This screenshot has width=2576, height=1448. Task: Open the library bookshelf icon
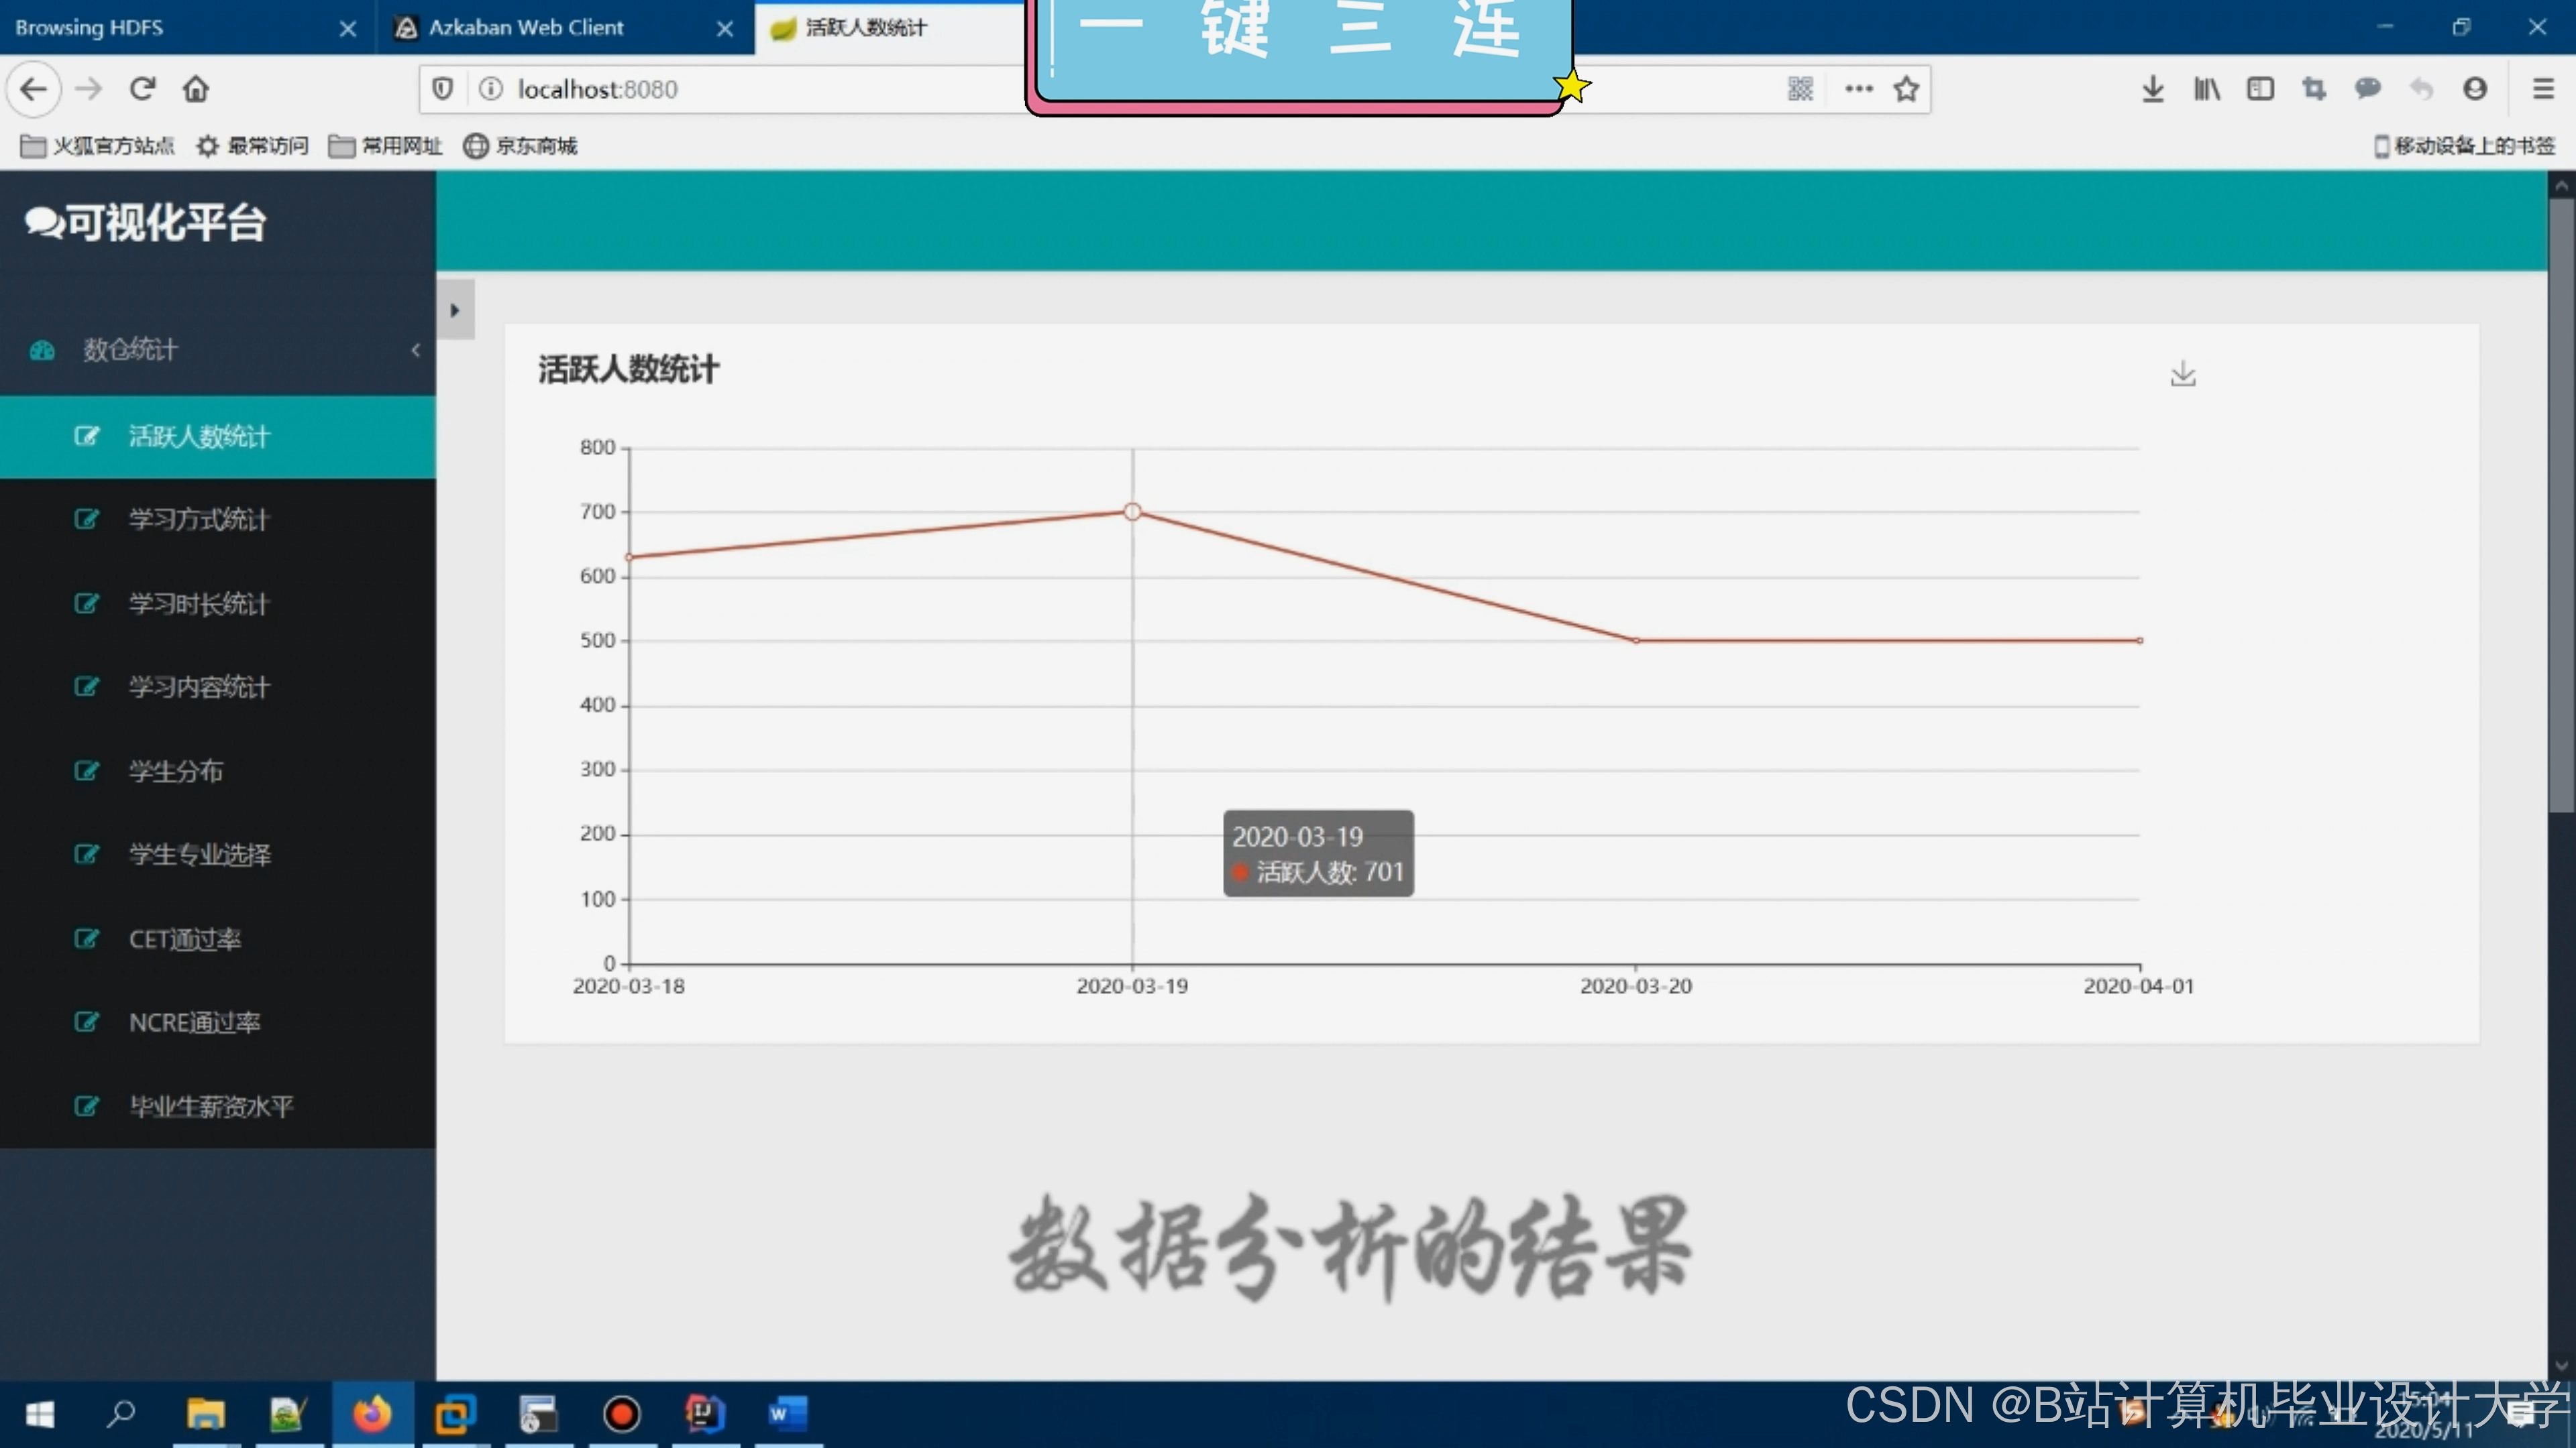pos(2206,89)
